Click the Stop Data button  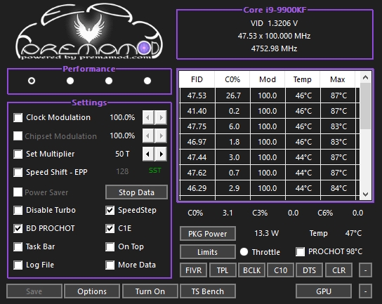pos(136,192)
